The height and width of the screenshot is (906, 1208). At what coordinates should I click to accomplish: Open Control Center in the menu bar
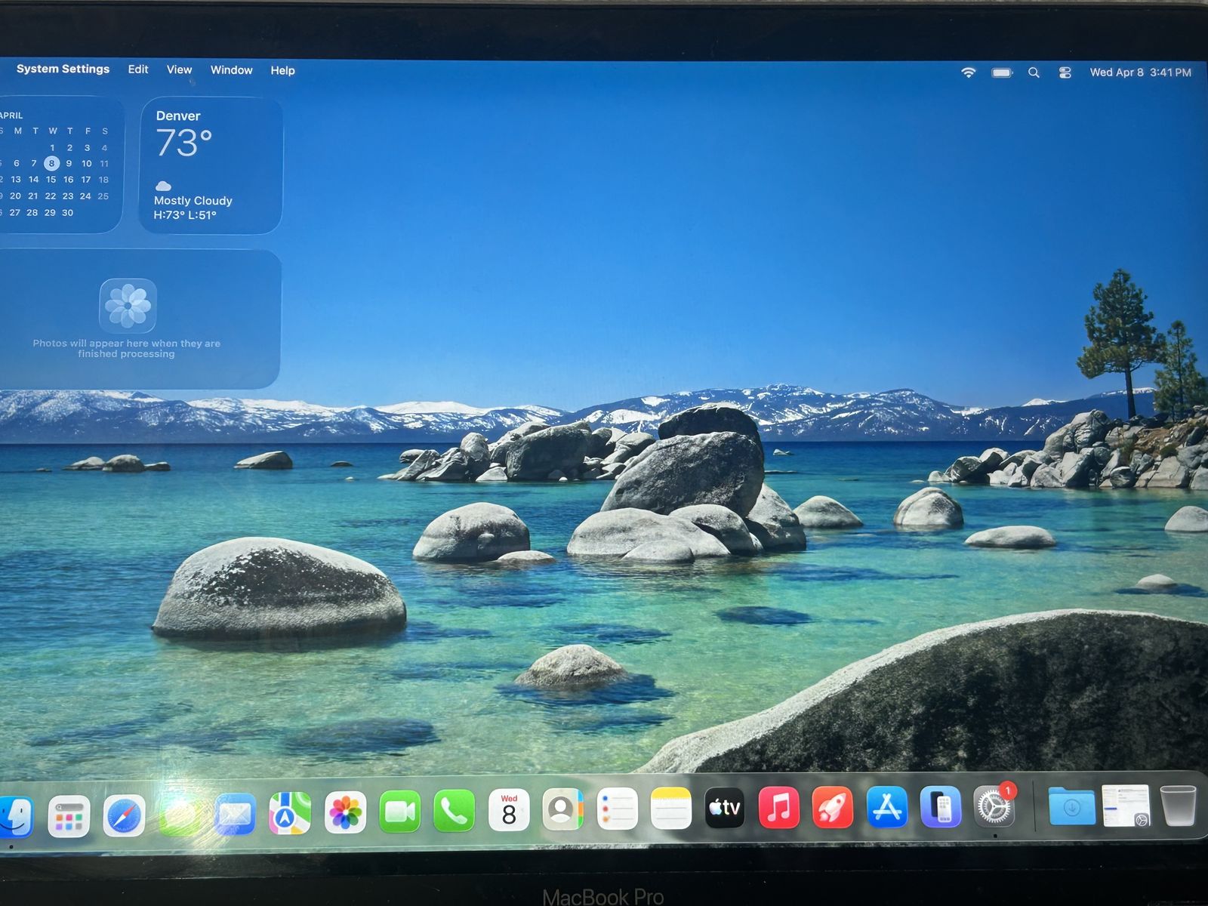point(1065,72)
